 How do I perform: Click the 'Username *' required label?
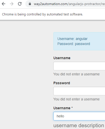click(63, 108)
